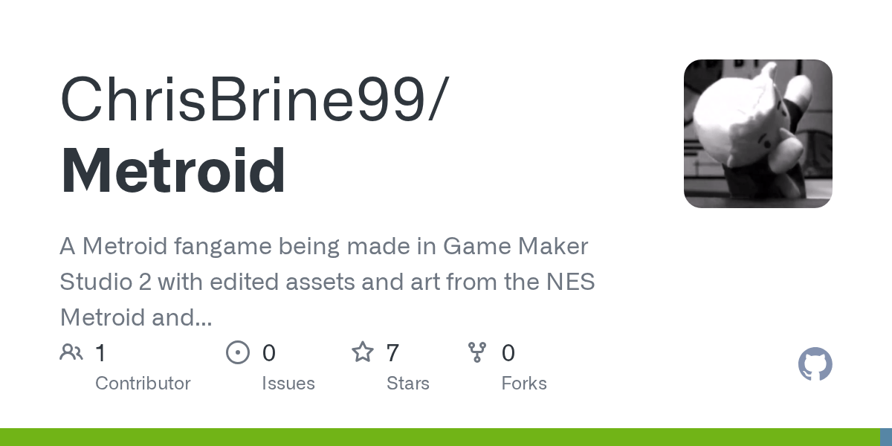
Task: Click the contributors people icon
Action: click(x=71, y=352)
